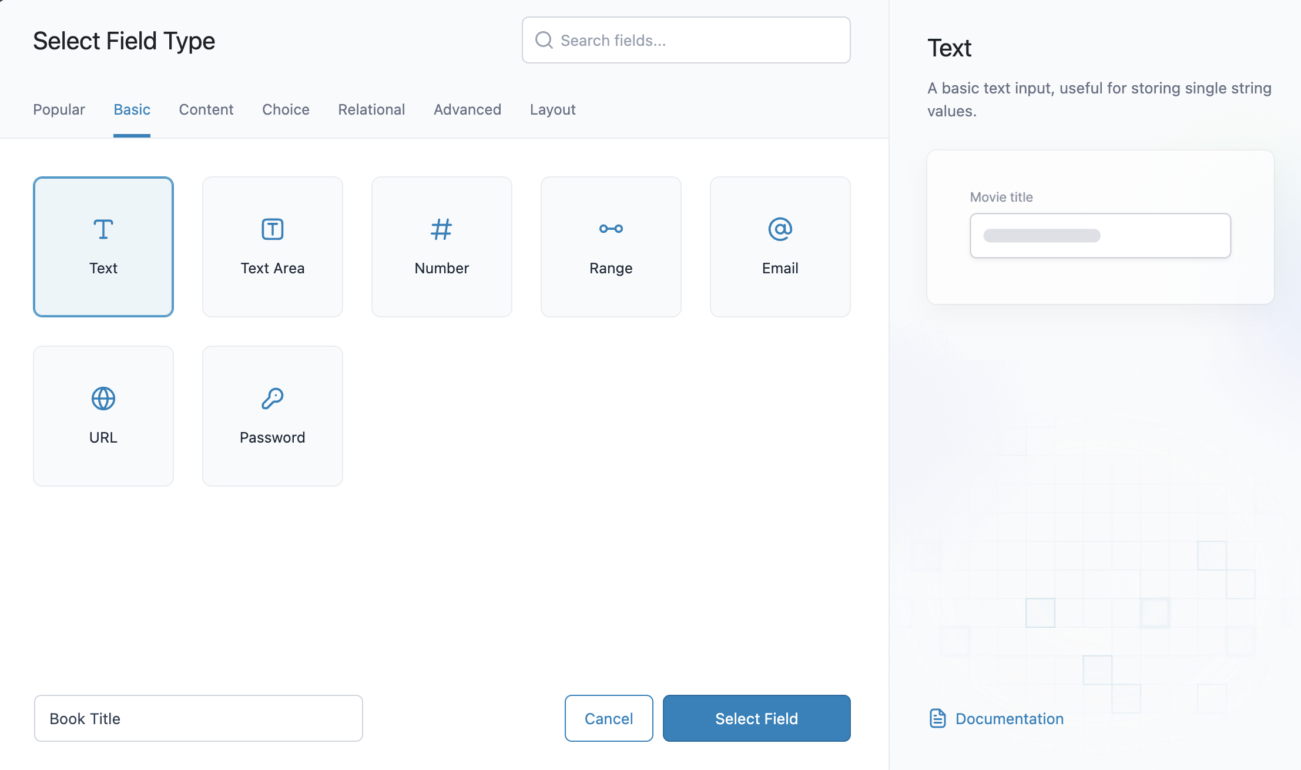Click the Movie title preview input
This screenshot has height=770, width=1301.
1100,236
